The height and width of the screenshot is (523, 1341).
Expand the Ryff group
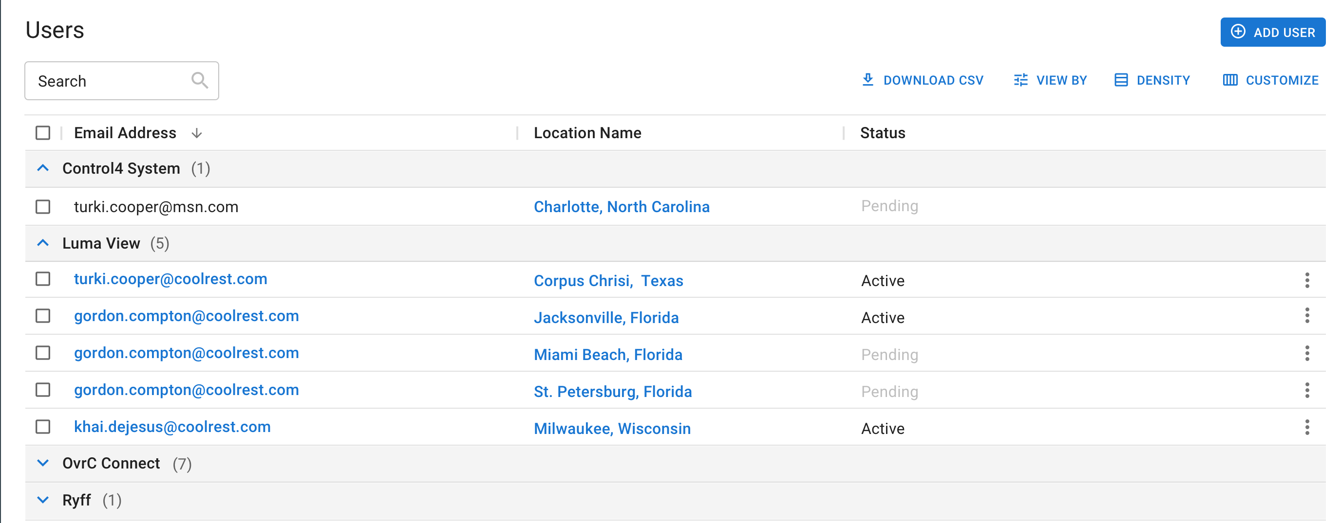(x=43, y=500)
